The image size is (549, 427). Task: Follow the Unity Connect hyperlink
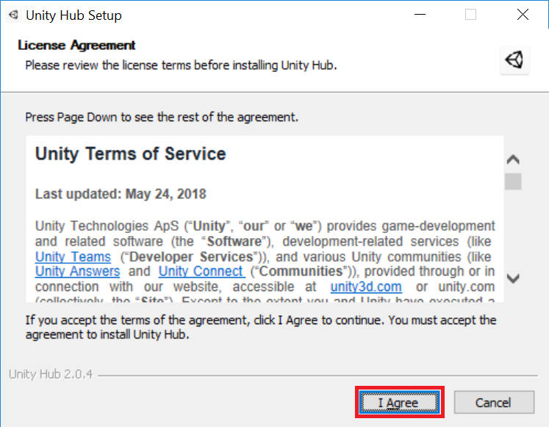coord(201,271)
